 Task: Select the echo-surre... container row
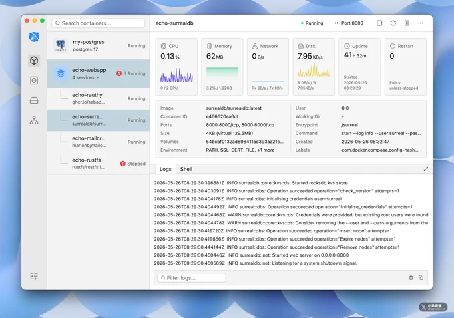click(98, 120)
